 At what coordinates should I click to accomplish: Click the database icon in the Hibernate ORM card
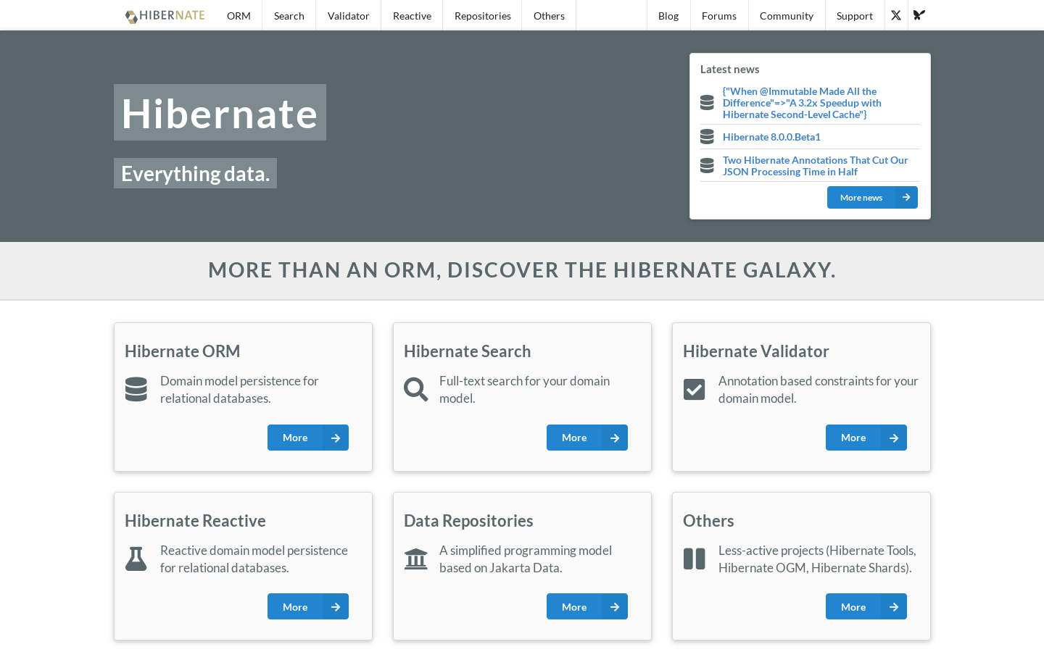[x=136, y=389]
